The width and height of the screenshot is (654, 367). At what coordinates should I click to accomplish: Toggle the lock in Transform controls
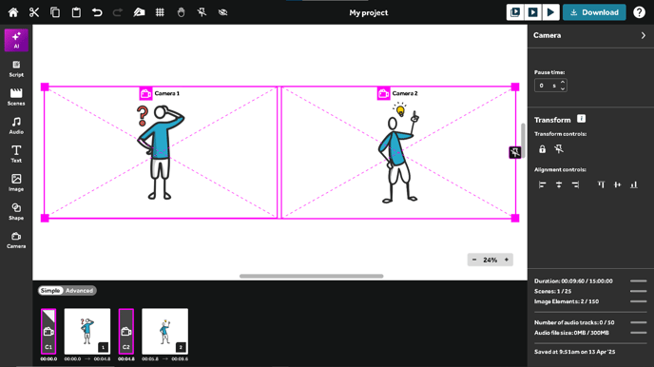pos(542,149)
